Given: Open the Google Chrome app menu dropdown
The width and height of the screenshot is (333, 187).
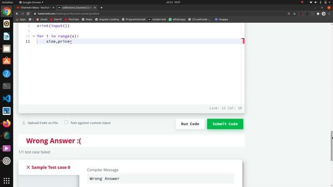Looking at the screenshot, I should (x=31, y=2).
